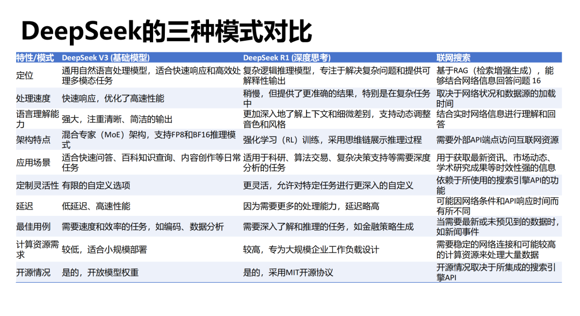The width and height of the screenshot is (580, 316).
Task: Select header cell '特性/模式'
Action: (x=35, y=58)
